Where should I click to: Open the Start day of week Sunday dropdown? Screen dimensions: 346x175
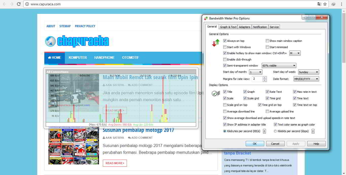tap(309, 72)
